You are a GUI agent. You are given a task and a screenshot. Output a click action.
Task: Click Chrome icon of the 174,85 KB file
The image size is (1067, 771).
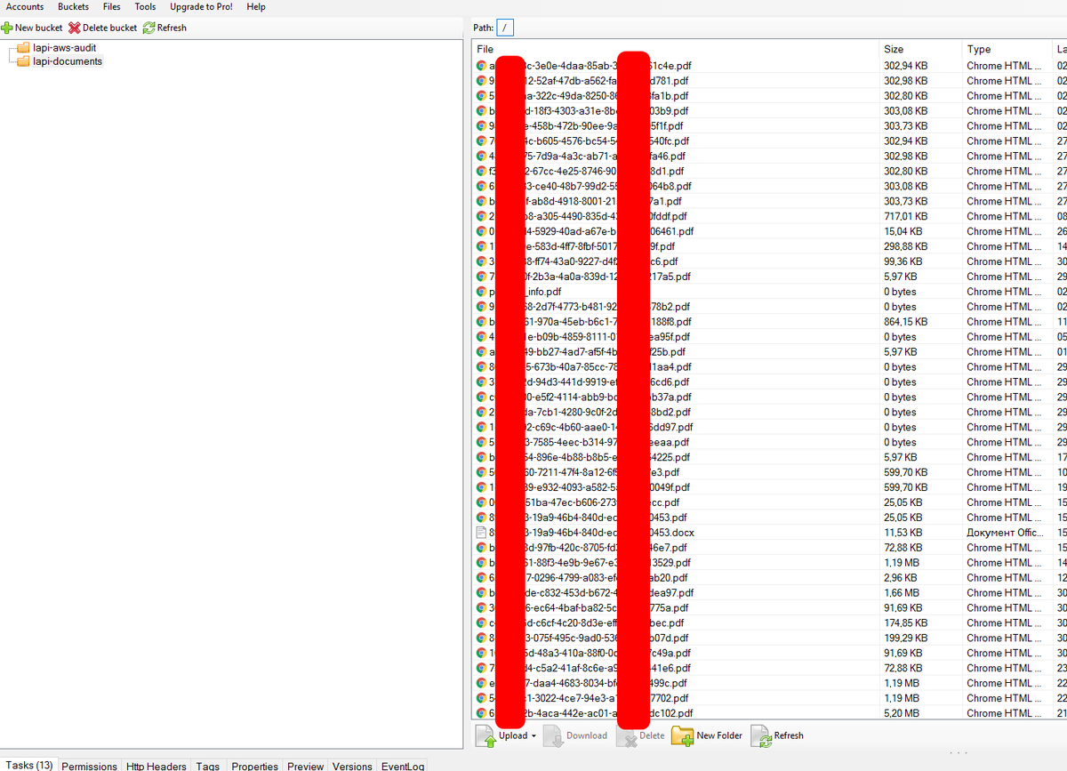click(x=482, y=623)
